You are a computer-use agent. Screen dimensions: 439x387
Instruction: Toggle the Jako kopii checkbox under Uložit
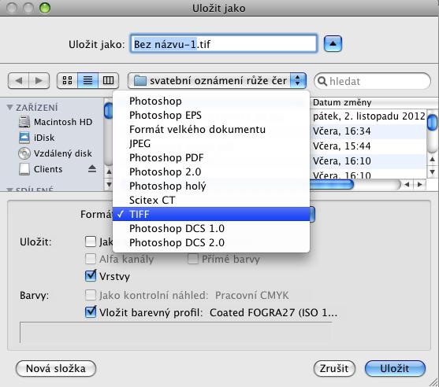pyautogui.click(x=90, y=241)
